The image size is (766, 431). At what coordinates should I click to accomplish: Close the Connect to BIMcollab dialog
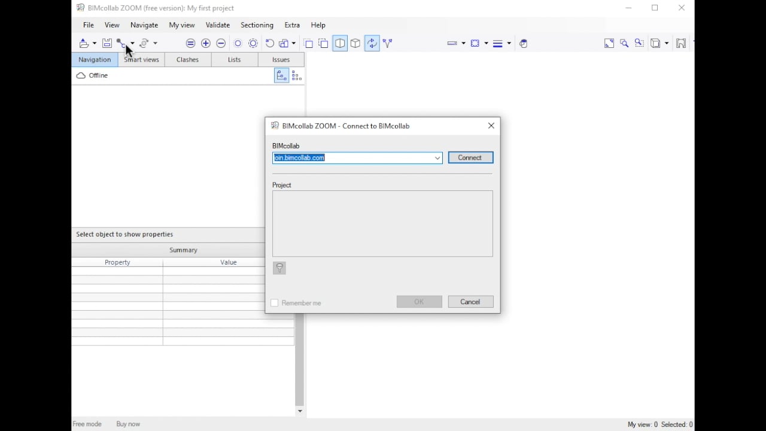tap(491, 126)
